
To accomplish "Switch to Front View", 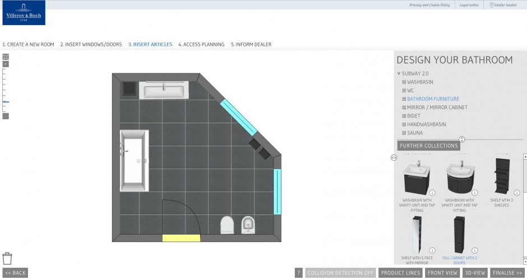I will pos(442,273).
